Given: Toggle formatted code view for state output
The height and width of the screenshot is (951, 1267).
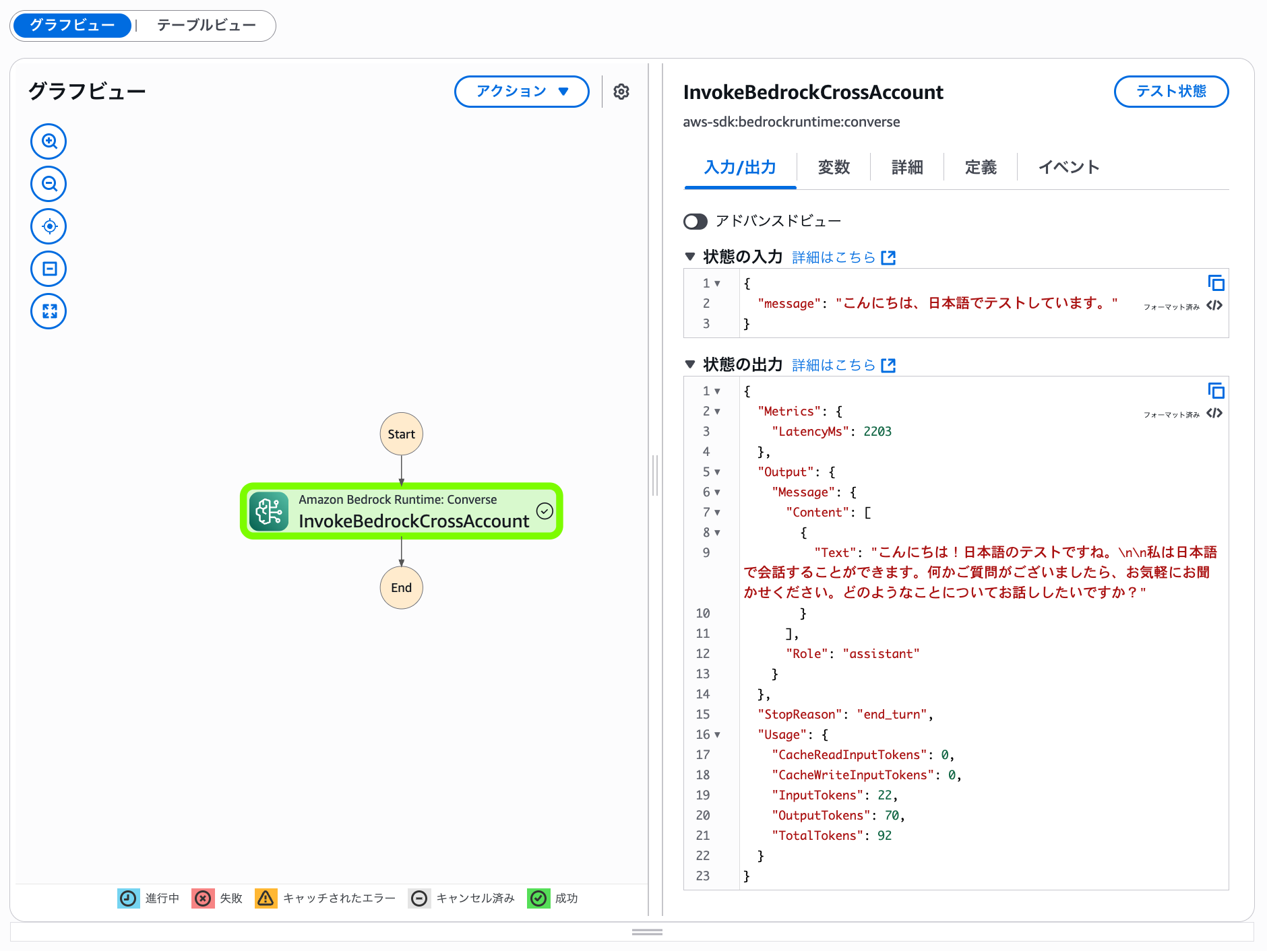Looking at the screenshot, I should (x=1214, y=413).
